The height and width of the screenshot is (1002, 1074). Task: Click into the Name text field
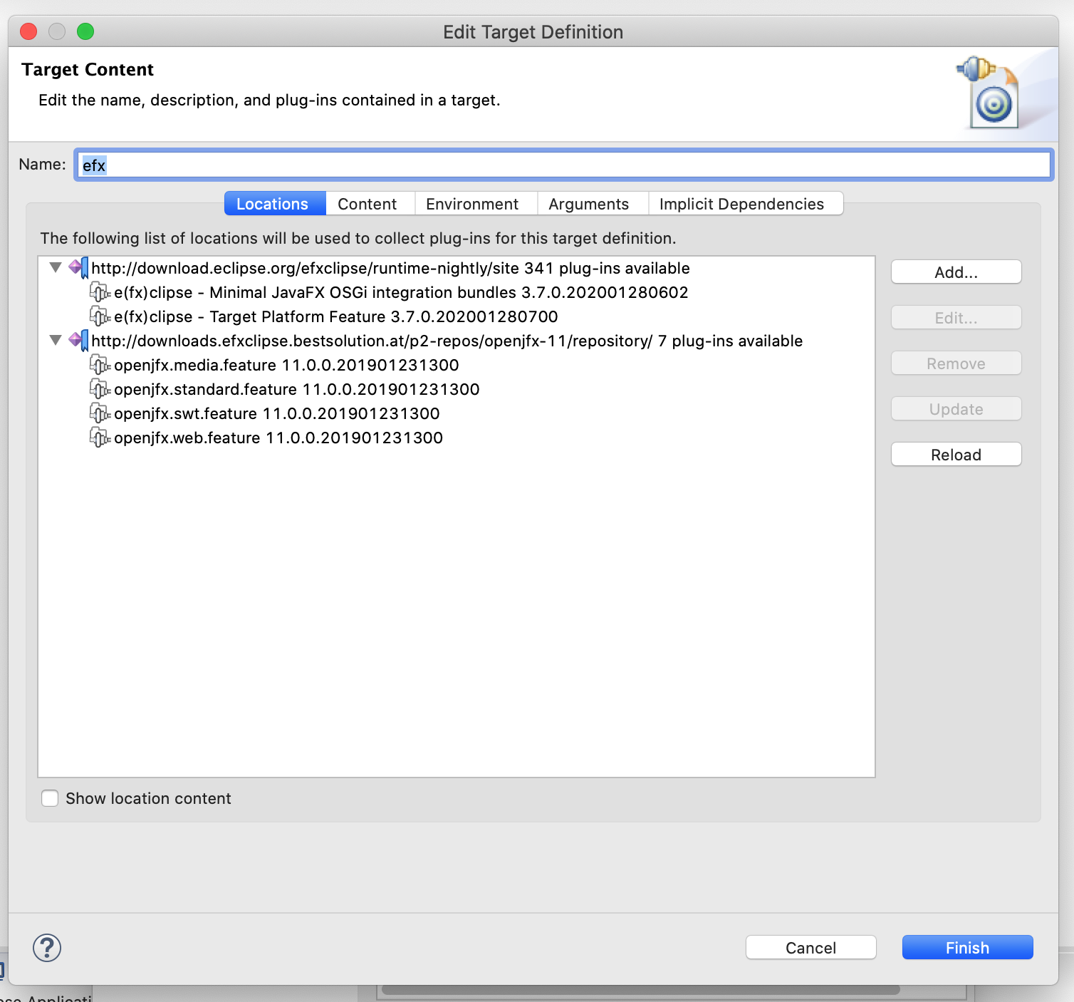click(563, 165)
